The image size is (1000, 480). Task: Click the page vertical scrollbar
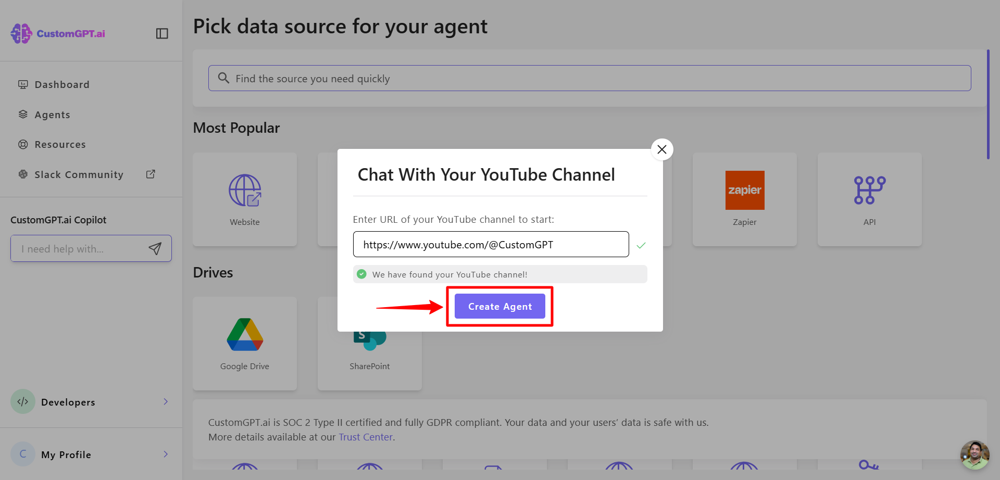(988, 104)
